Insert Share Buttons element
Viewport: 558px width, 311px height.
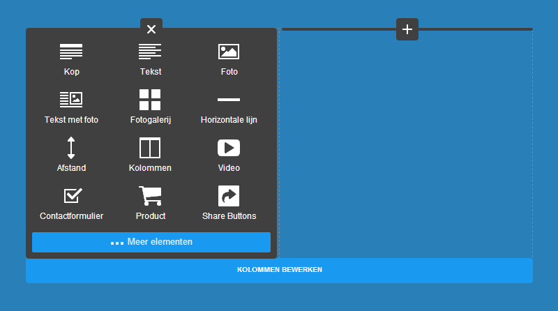(229, 203)
